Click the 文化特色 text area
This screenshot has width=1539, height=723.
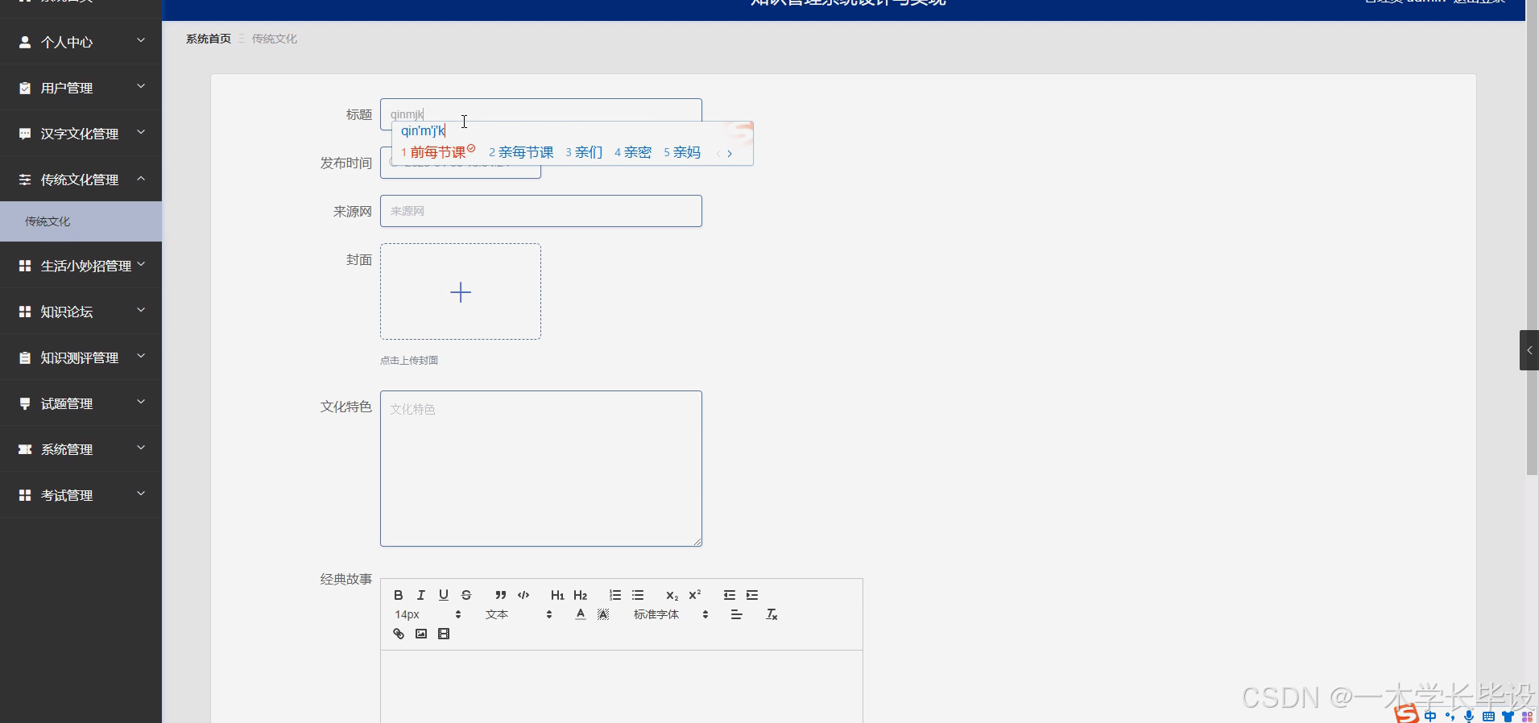coord(541,469)
